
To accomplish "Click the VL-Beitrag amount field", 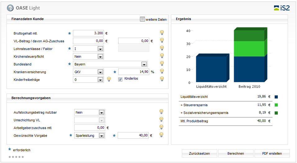I will [x=88, y=41].
